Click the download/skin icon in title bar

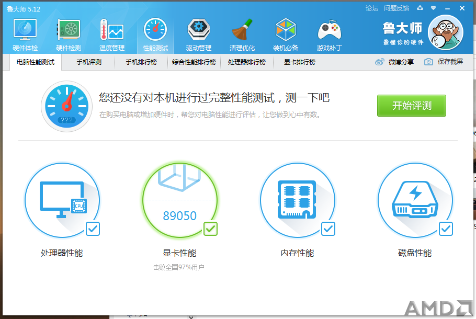point(420,8)
